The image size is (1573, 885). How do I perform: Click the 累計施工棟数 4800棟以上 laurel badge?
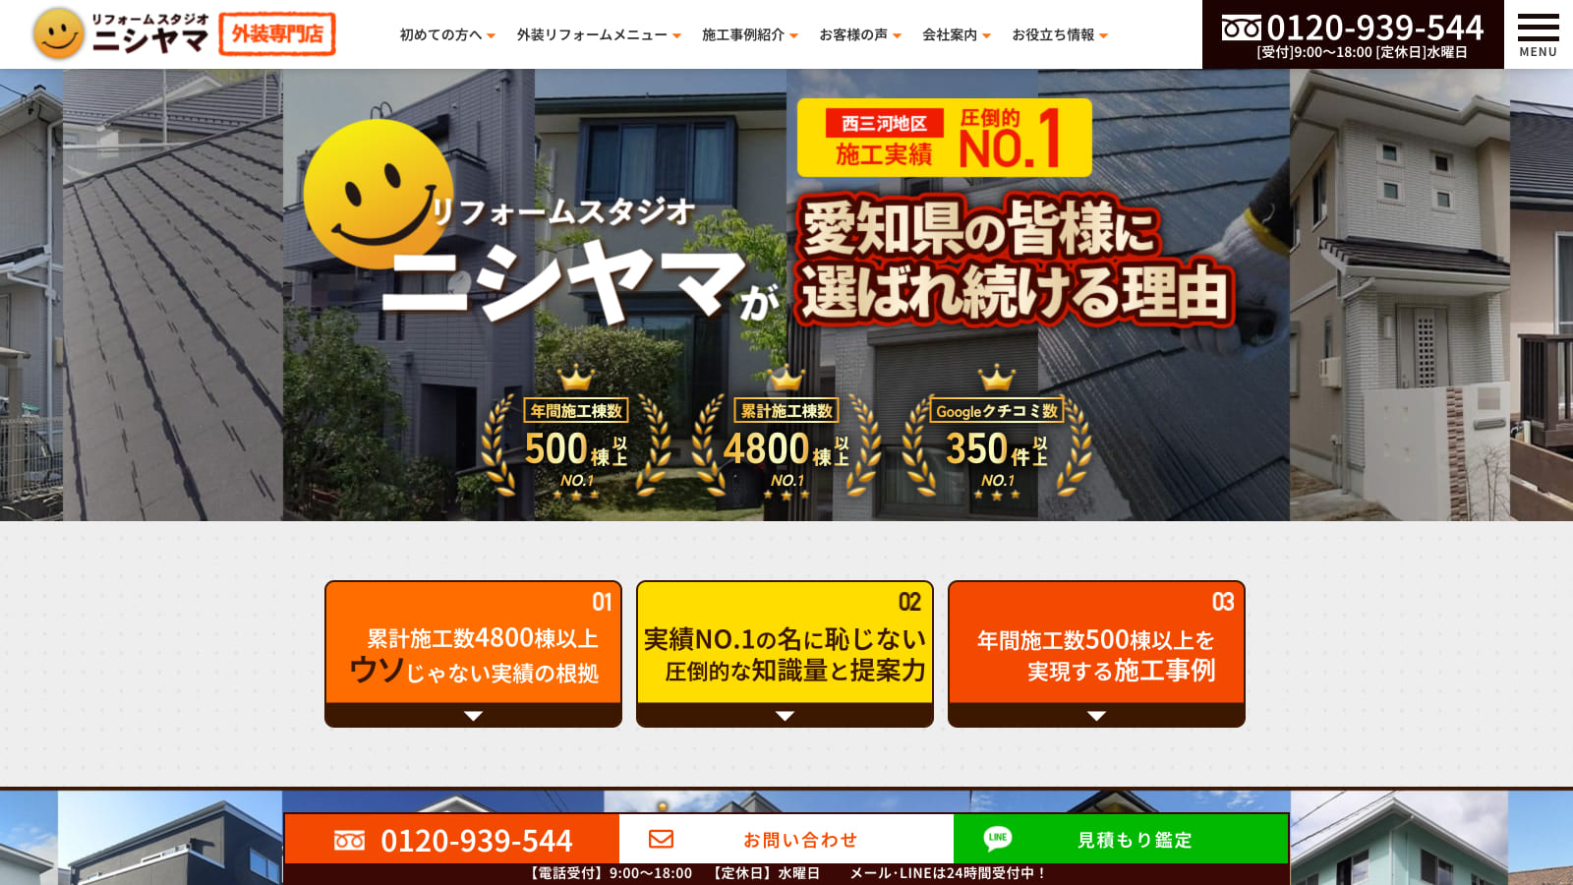point(786,433)
